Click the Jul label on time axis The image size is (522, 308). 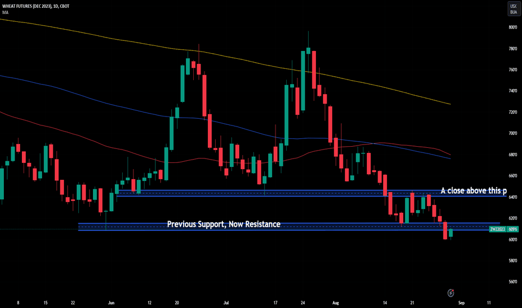click(226, 302)
